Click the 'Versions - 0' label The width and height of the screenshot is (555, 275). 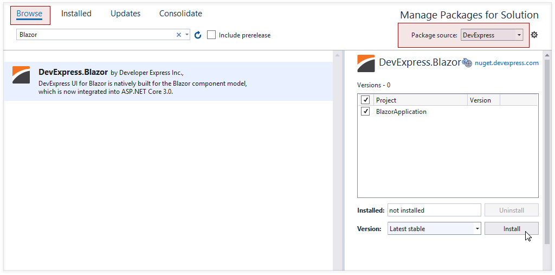pyautogui.click(x=374, y=85)
